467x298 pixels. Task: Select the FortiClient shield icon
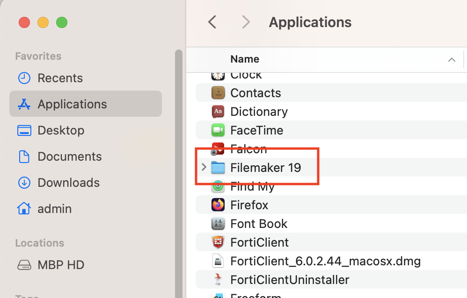[218, 242]
